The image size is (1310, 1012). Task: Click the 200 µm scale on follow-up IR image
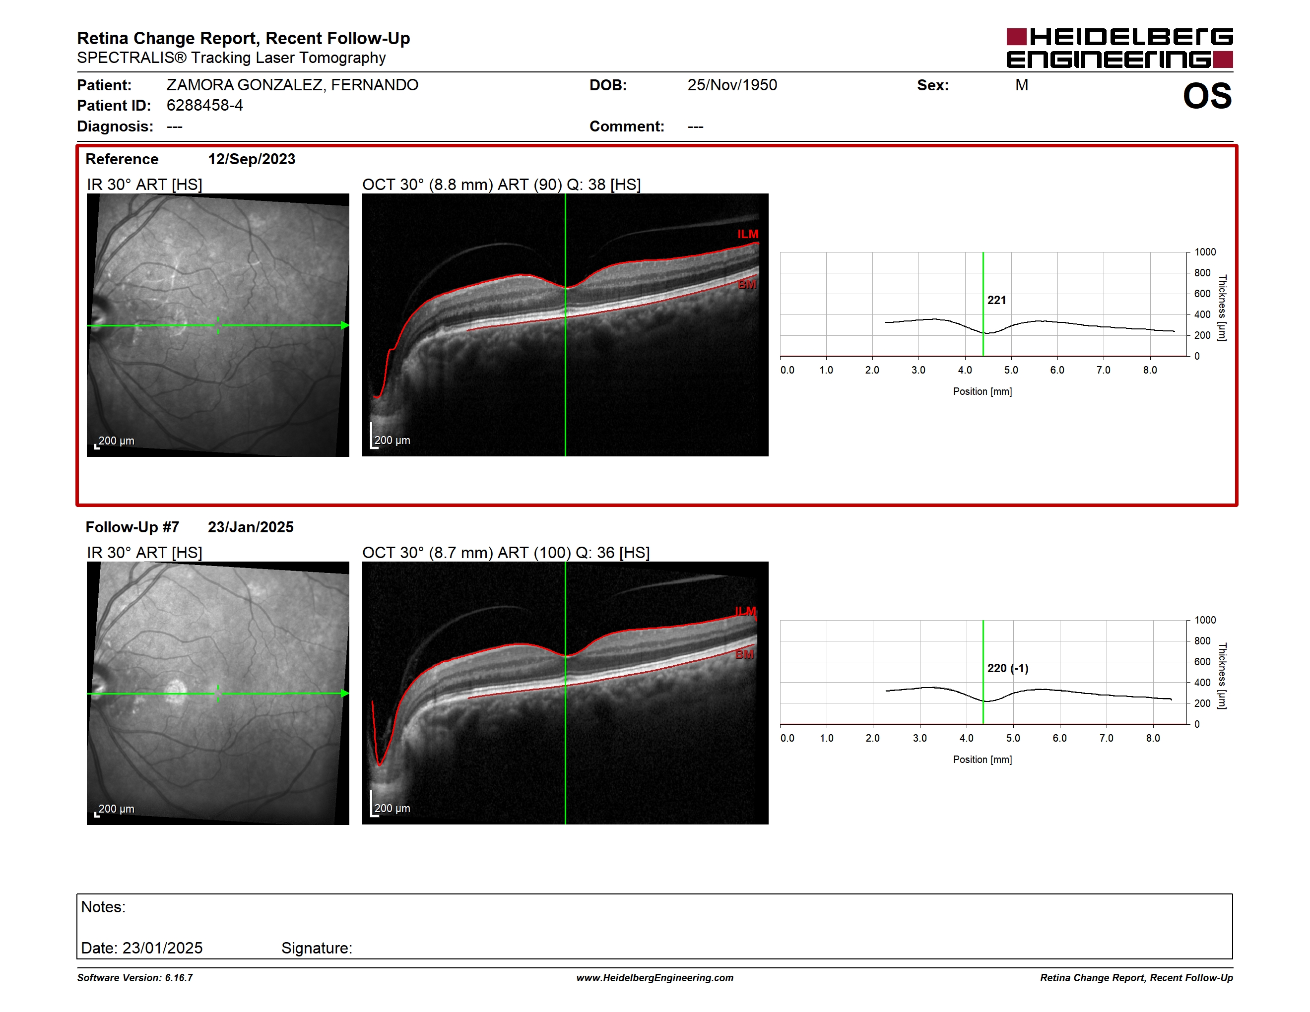pos(114,810)
